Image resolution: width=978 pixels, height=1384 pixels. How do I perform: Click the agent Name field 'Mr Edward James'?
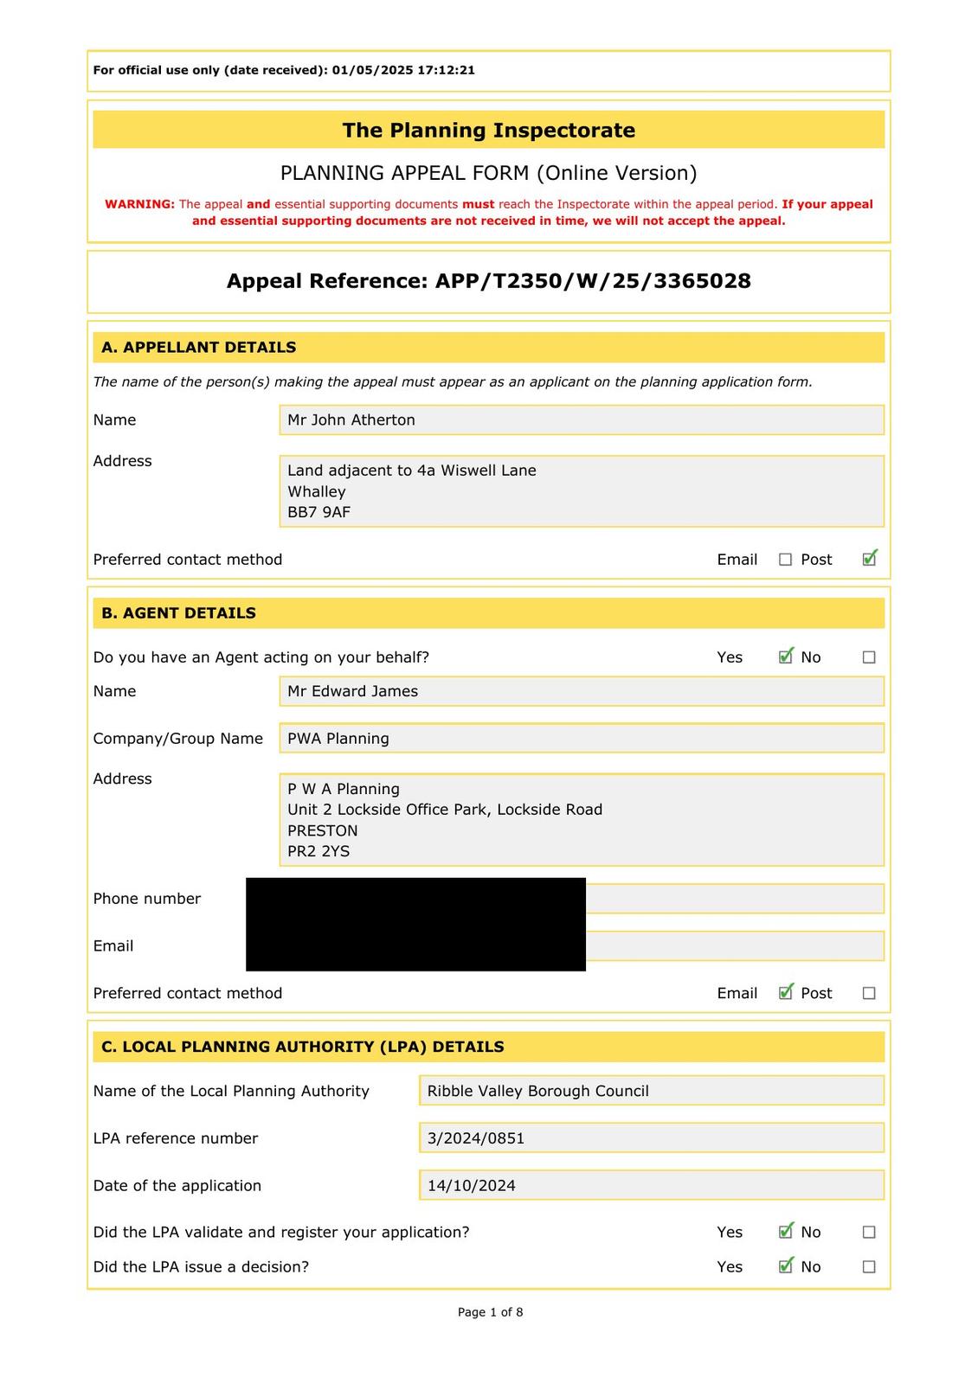pos(581,691)
